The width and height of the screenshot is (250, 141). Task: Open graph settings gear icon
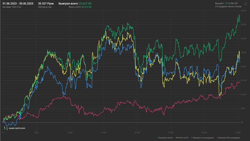tap(246, 4)
